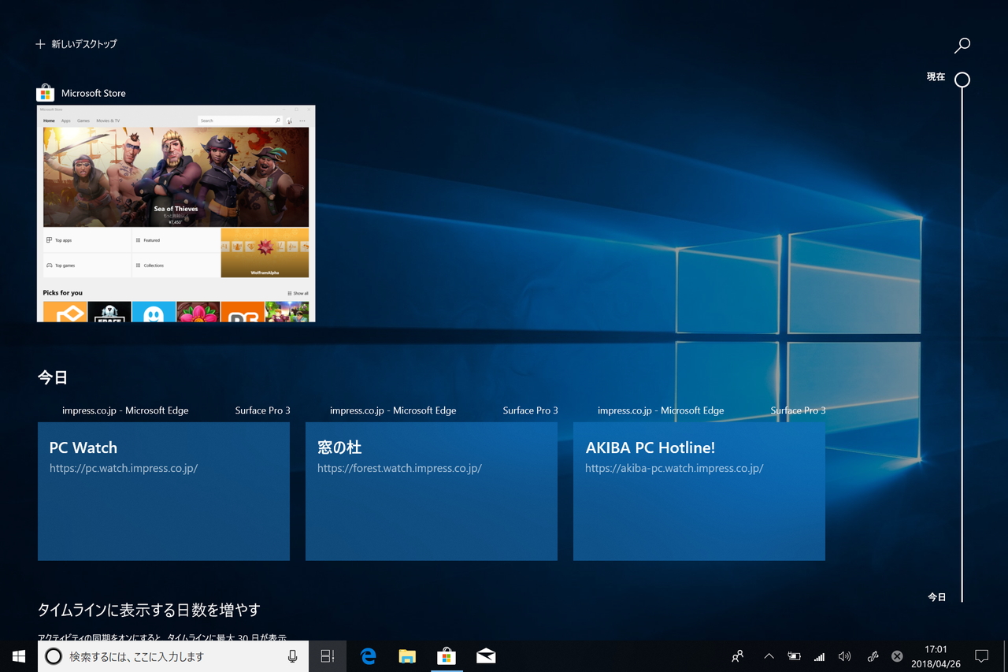Click the Cortana circle icon in the search box
This screenshot has width=1008, height=672.
point(54,656)
